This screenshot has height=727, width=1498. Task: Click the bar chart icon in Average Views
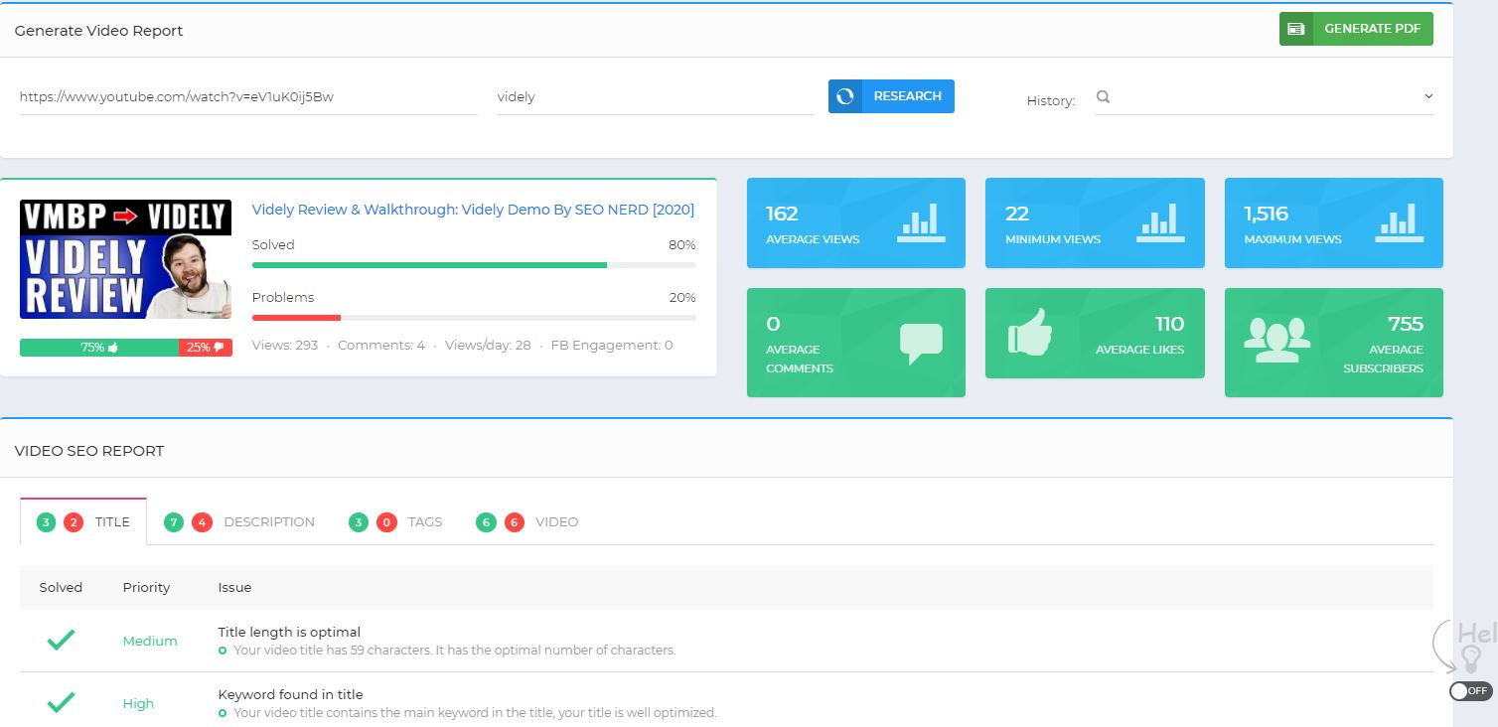pyautogui.click(x=922, y=222)
